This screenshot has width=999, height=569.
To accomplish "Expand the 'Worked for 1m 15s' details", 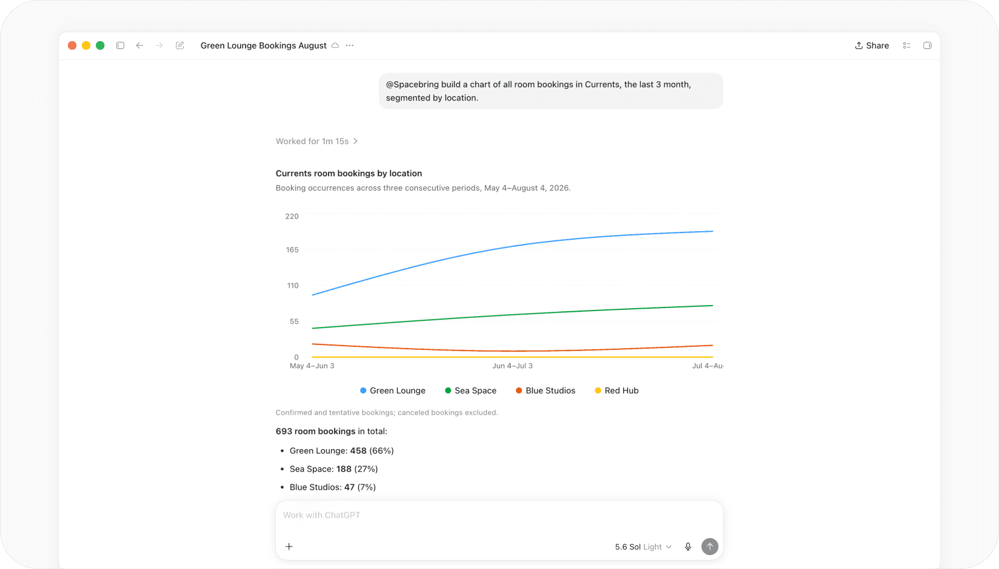I will point(317,141).
